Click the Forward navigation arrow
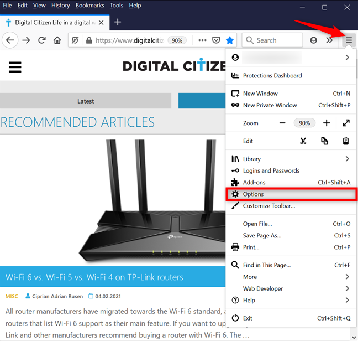This screenshot has height=341, width=358. [x=27, y=40]
